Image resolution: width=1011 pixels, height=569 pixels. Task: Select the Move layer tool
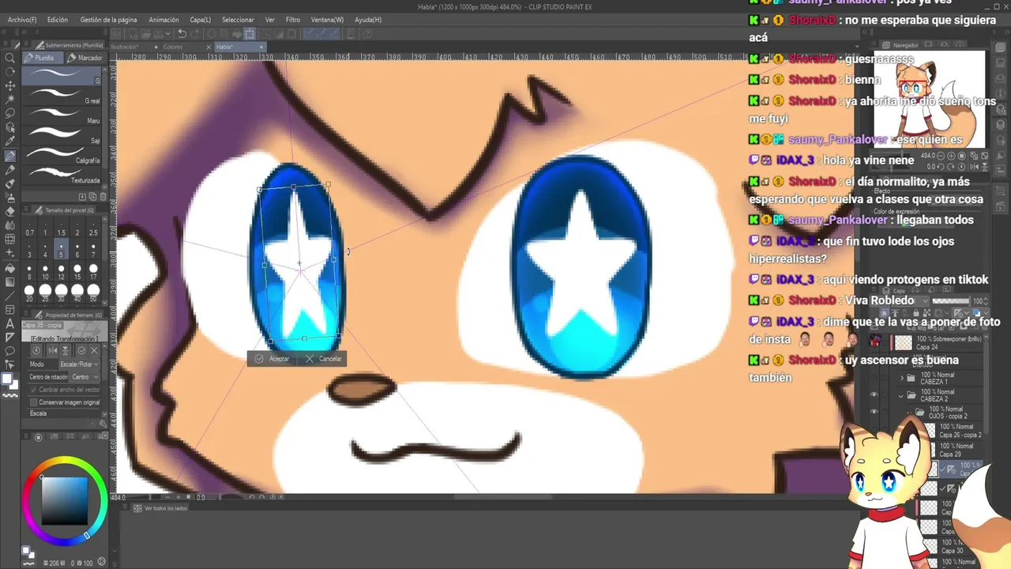pos(10,85)
